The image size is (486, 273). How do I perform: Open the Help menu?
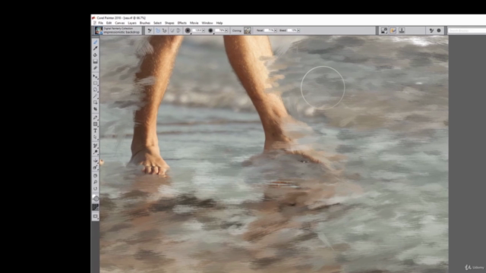219,23
